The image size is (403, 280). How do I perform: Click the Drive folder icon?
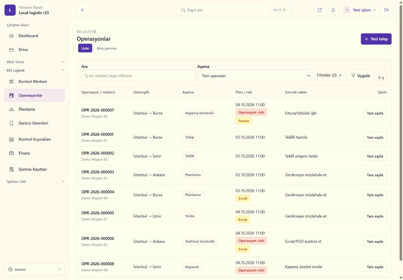pos(11,50)
